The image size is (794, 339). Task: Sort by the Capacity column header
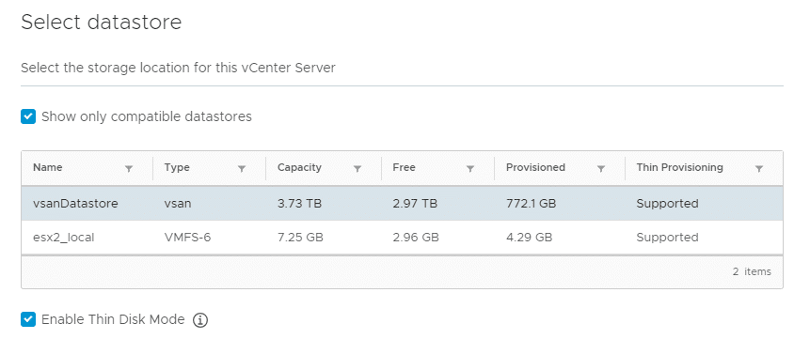(x=299, y=167)
